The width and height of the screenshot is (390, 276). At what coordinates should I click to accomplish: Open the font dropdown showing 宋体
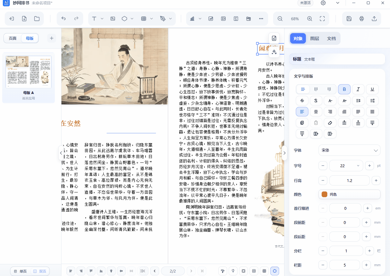pos(349,150)
